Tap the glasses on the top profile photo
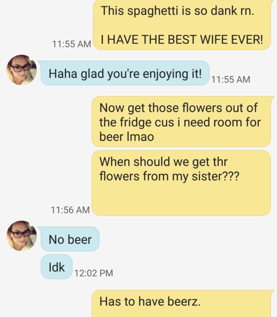The height and width of the screenshot is (317, 277). [x=21, y=68]
